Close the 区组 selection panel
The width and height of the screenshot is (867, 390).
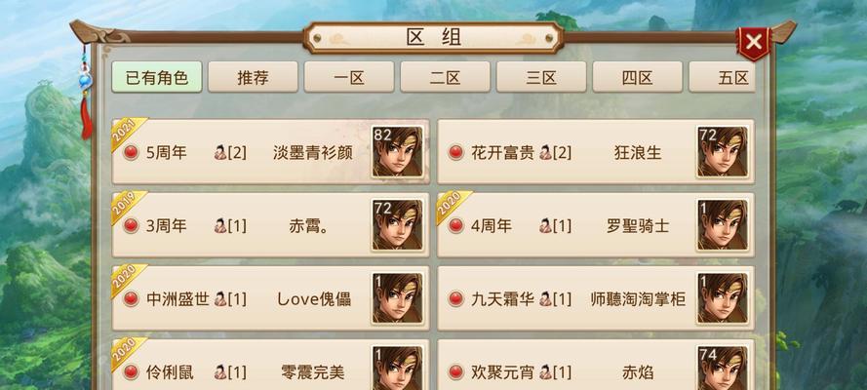pyautogui.click(x=754, y=43)
